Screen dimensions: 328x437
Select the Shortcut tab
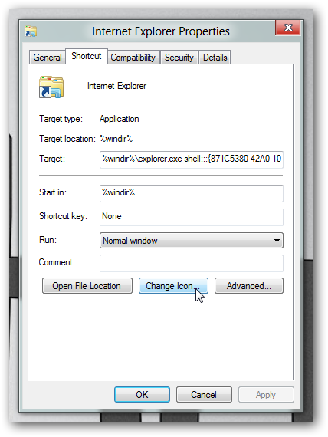point(87,56)
